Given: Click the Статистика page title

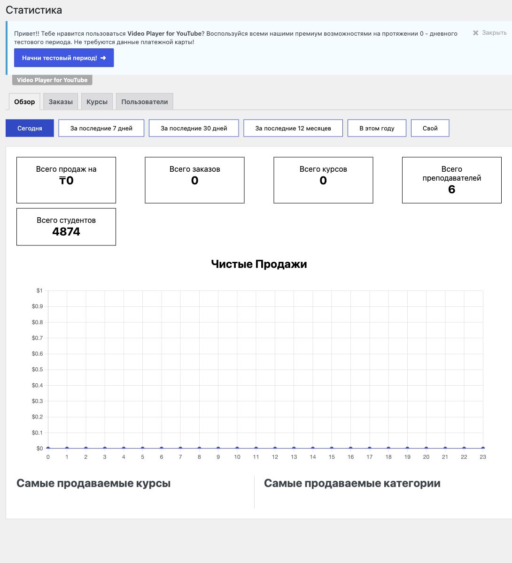Looking at the screenshot, I should click(34, 10).
